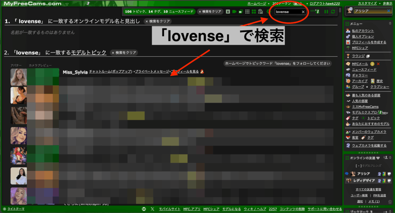Open クラブショー in the menu
The height and width of the screenshot is (213, 395).
(x=380, y=87)
